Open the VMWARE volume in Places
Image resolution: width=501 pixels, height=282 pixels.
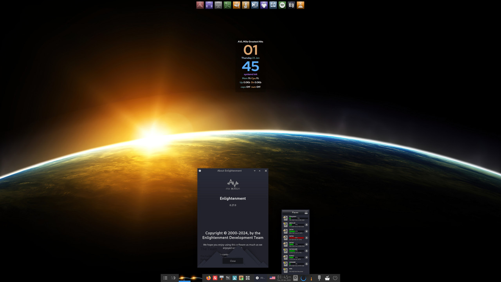pos(295,264)
